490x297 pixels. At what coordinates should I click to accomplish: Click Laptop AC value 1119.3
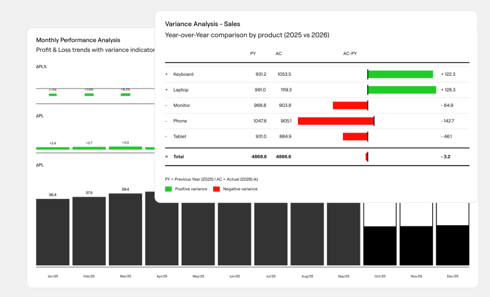coord(286,90)
